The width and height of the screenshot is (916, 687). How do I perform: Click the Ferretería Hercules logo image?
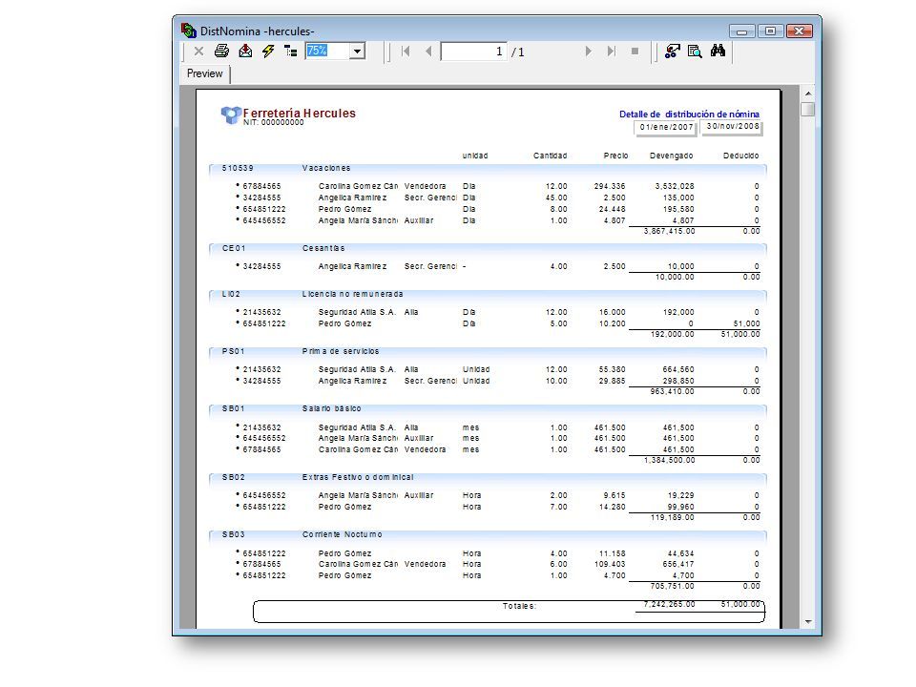[231, 115]
